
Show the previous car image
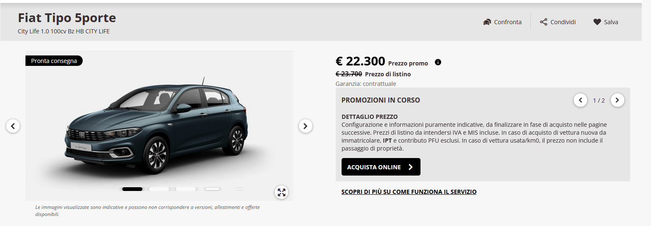(13, 126)
